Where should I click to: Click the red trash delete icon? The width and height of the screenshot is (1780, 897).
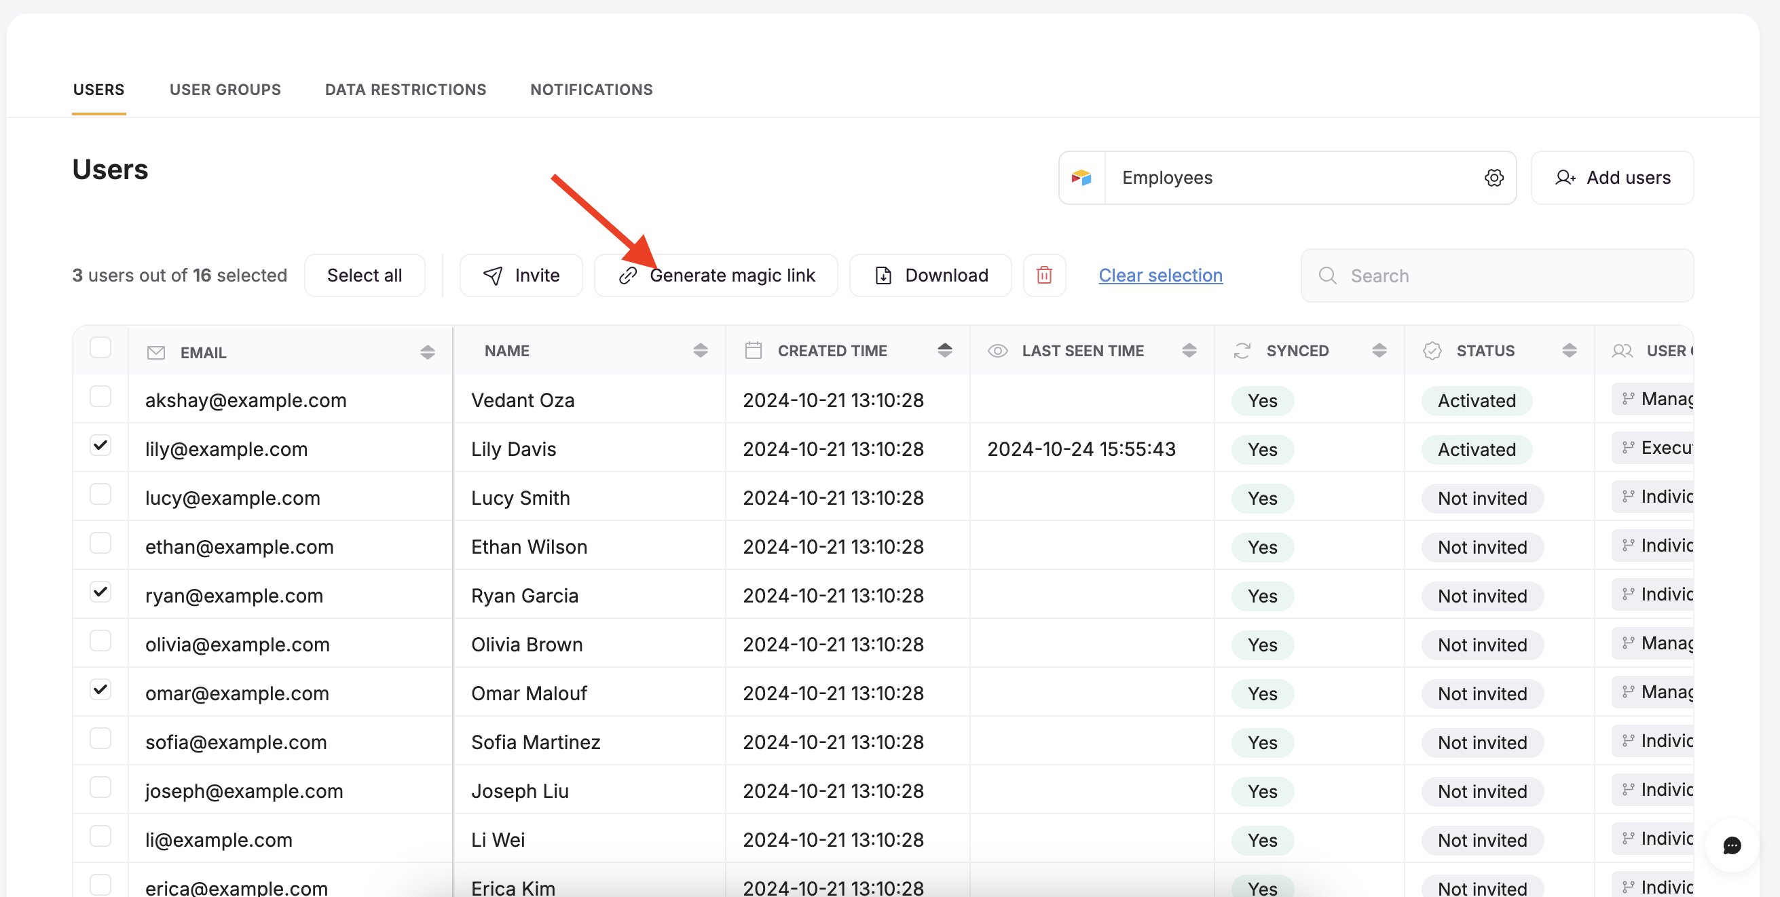point(1044,275)
